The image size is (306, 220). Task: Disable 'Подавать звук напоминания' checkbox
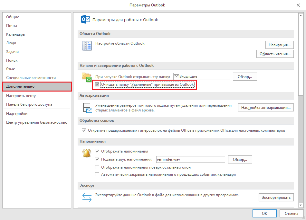click(x=97, y=159)
